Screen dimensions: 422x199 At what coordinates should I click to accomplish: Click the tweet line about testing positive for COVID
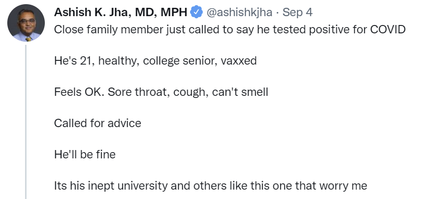(x=230, y=30)
